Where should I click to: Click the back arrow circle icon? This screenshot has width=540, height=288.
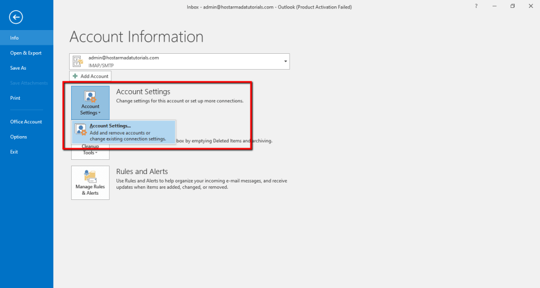16,17
